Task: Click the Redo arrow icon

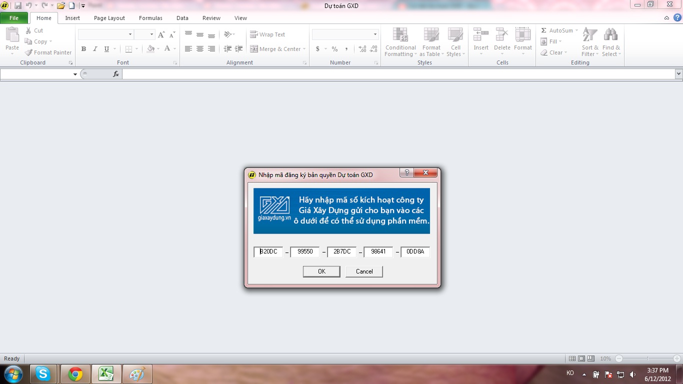Action: click(x=44, y=5)
